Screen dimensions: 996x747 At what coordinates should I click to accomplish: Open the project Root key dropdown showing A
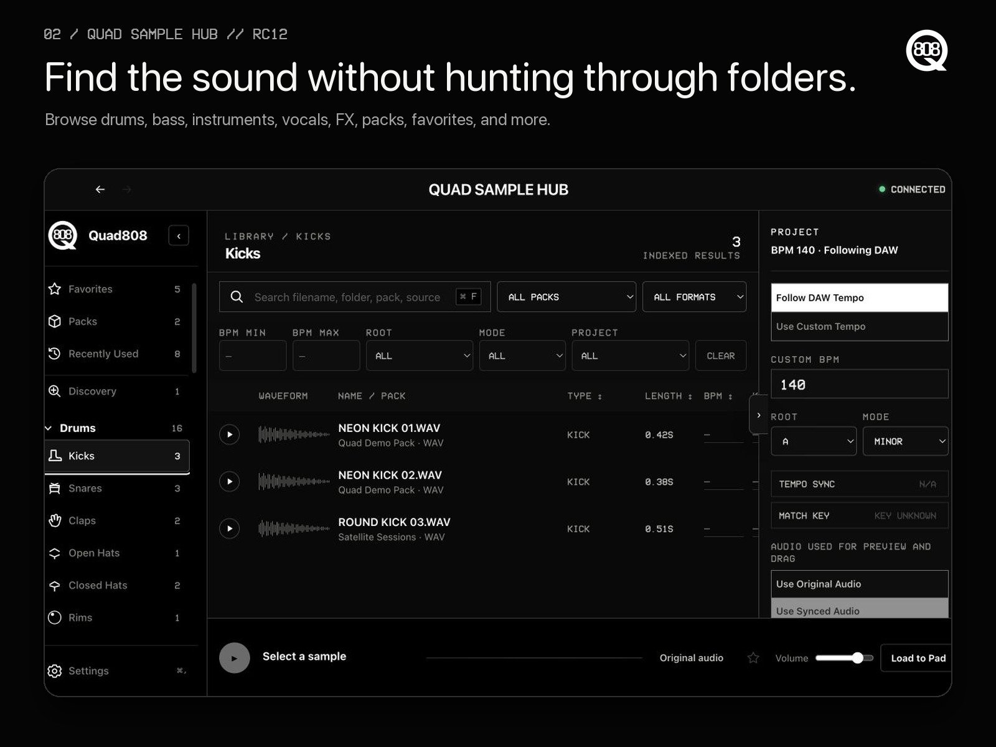coord(814,441)
